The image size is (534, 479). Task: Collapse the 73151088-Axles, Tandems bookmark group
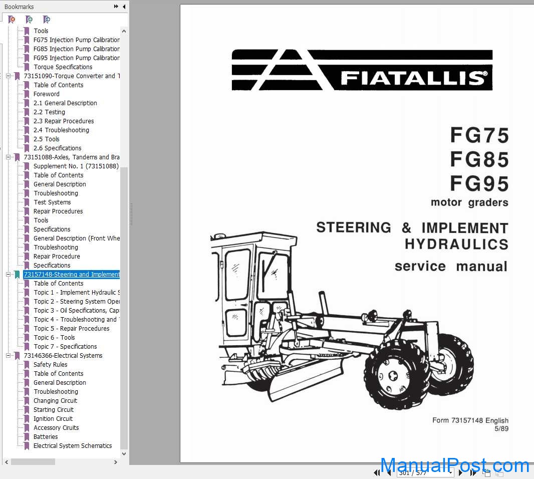tap(8, 157)
